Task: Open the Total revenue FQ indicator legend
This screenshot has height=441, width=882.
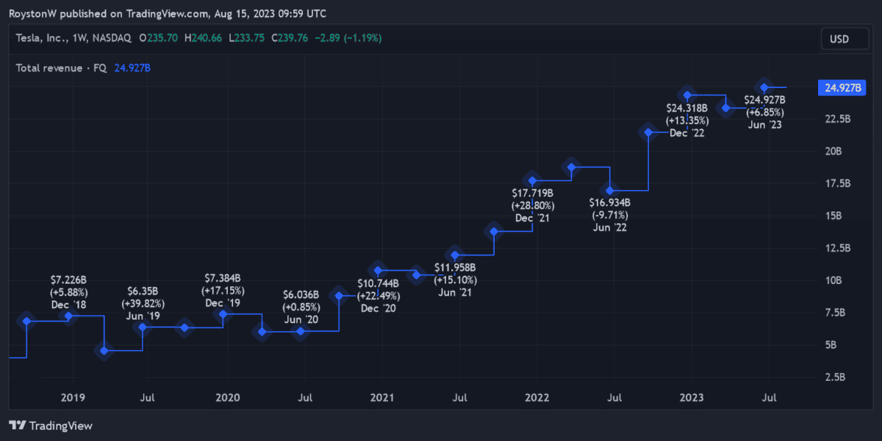Action: coord(61,68)
